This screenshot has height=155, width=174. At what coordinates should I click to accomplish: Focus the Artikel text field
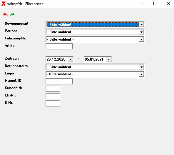pyautogui.click(x=59, y=46)
